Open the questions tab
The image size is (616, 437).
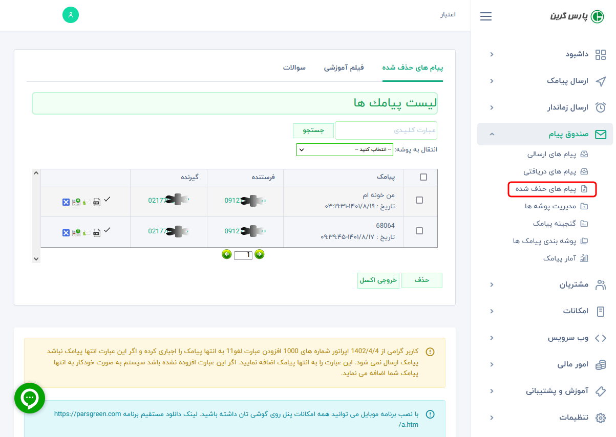point(294,67)
